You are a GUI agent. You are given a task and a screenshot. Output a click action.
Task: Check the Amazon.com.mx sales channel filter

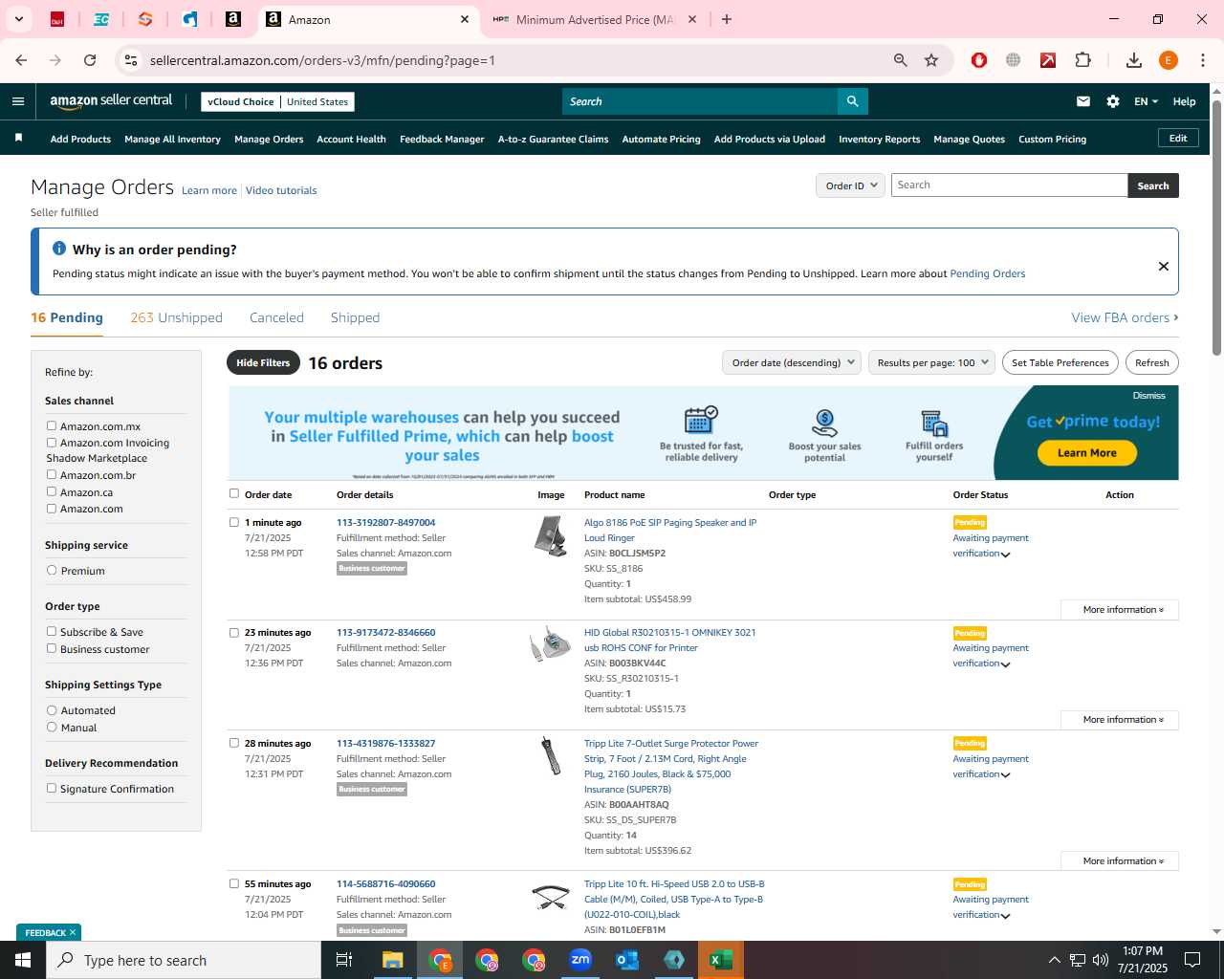click(x=52, y=425)
